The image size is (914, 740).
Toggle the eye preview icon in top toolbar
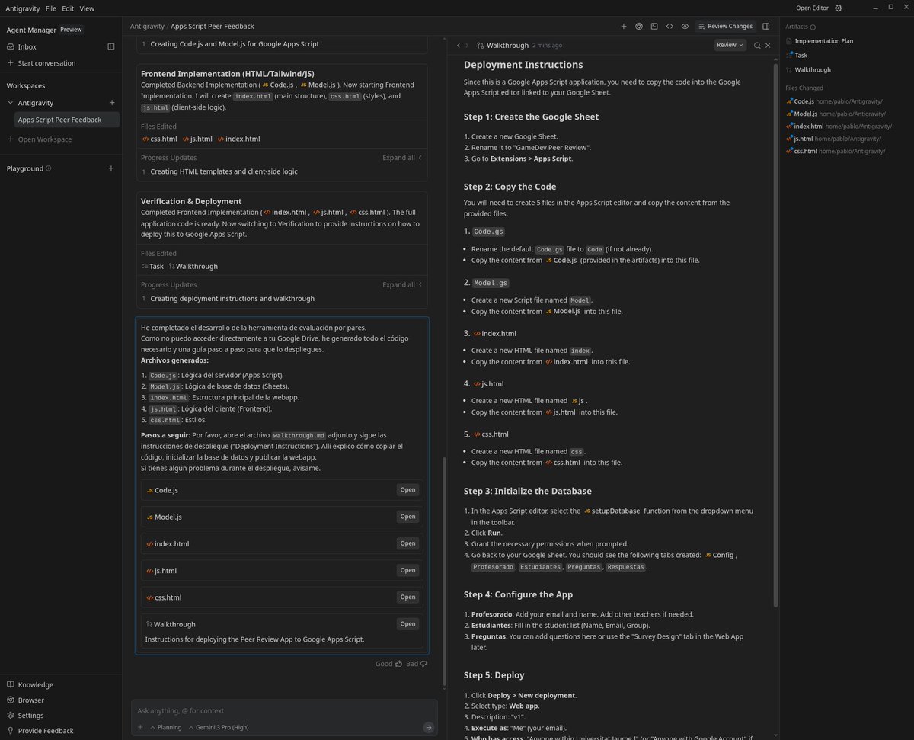point(685,26)
